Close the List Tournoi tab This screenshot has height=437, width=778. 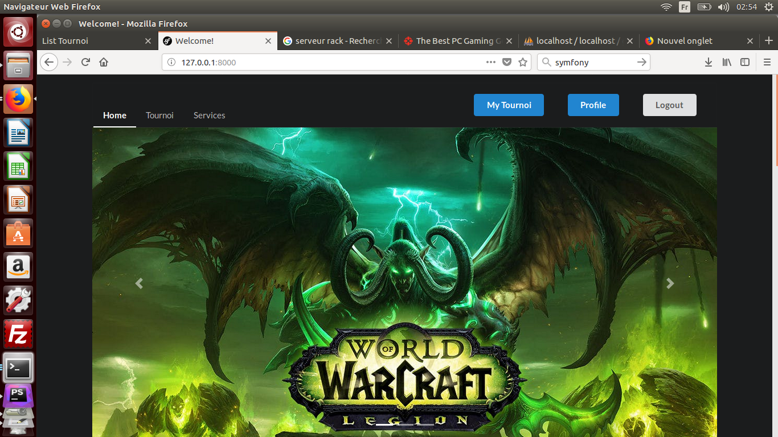(x=148, y=41)
